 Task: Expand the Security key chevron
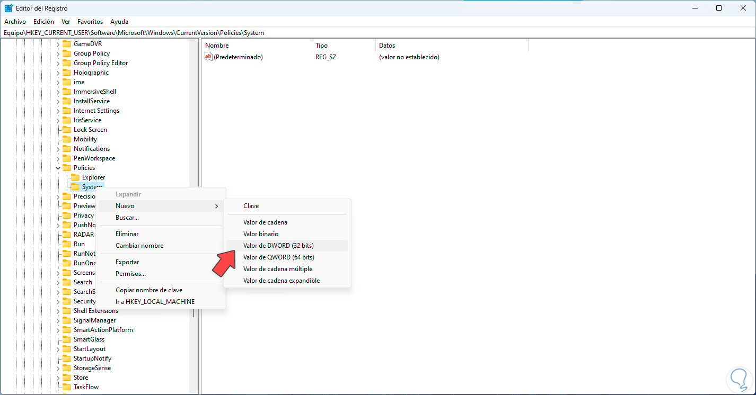point(58,301)
